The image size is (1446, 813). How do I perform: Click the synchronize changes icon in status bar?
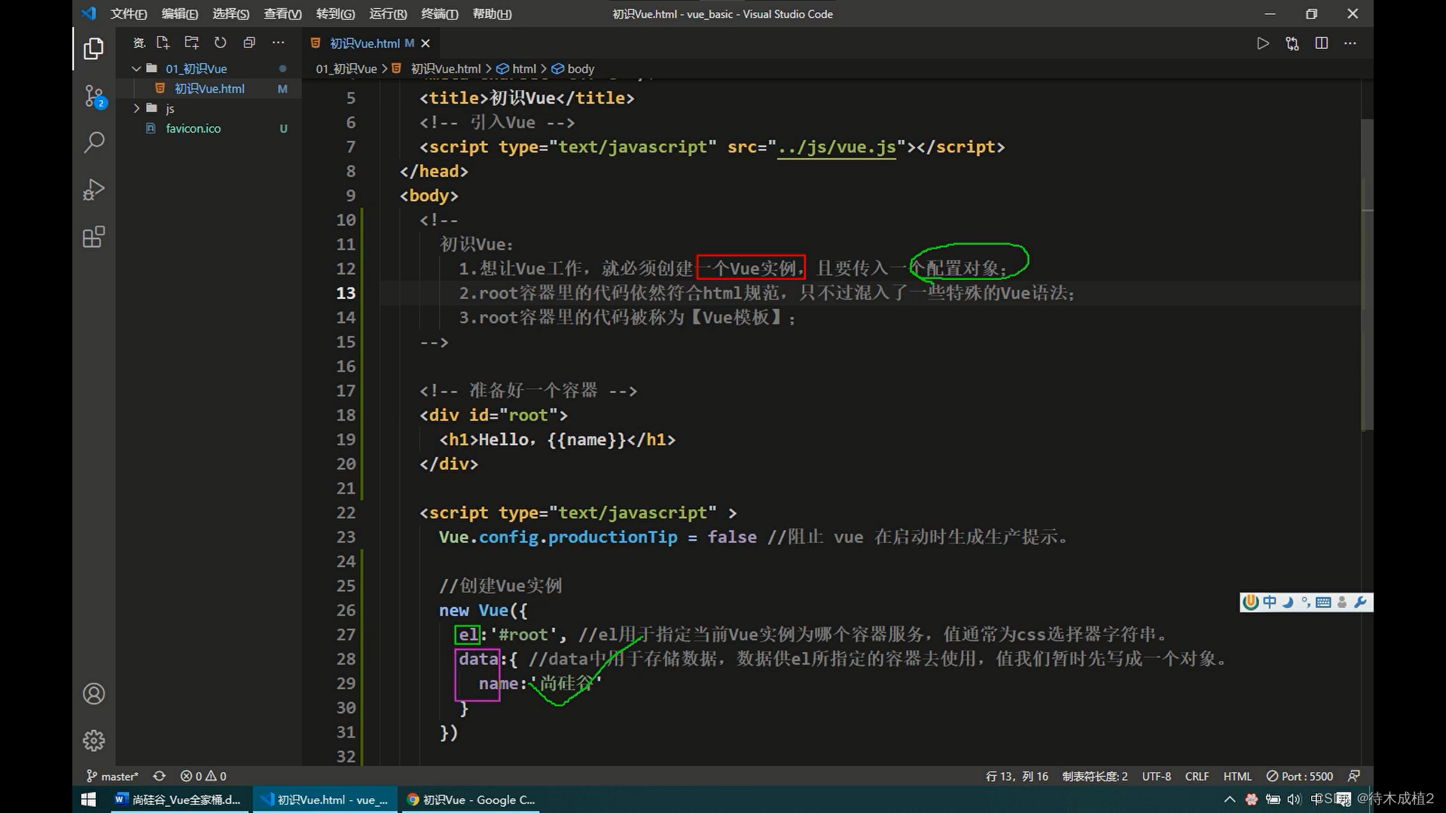(159, 776)
